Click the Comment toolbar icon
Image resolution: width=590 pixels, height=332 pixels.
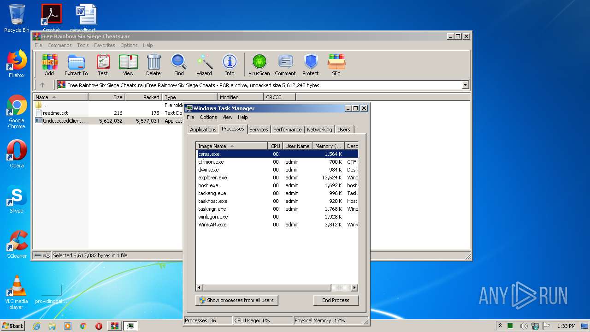pyautogui.click(x=285, y=65)
